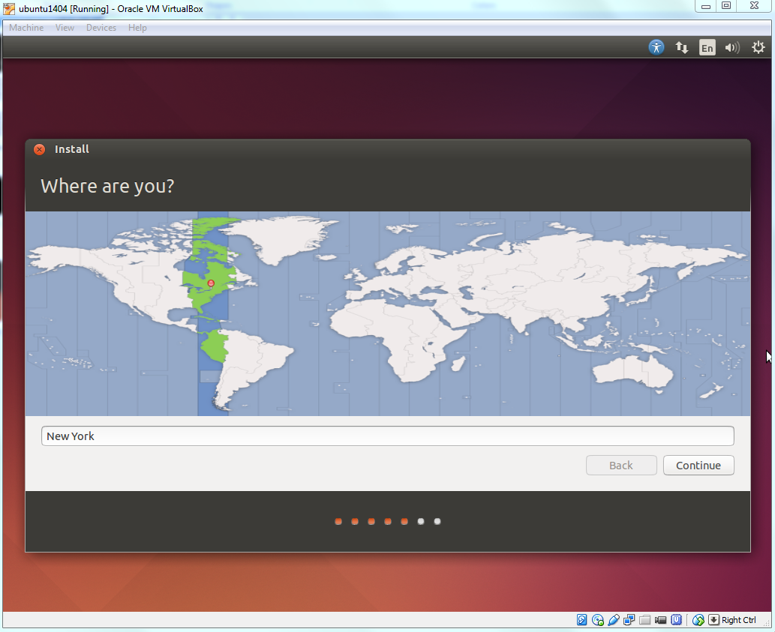Open the Machine menu
Screen dimensions: 775x632
point(26,28)
